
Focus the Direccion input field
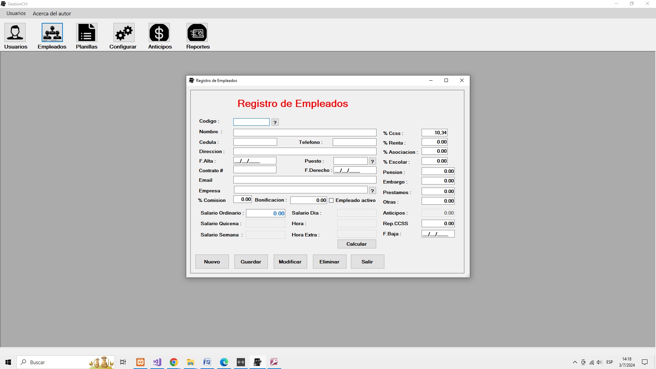(x=305, y=151)
